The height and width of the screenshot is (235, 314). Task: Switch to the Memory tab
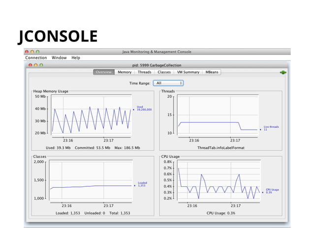(125, 72)
